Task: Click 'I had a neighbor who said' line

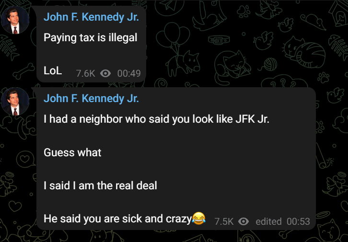Action: click(x=156, y=119)
